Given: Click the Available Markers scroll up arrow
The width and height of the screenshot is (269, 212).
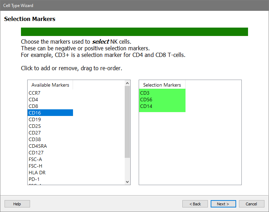Looking at the screenshot, I should click(127, 83).
